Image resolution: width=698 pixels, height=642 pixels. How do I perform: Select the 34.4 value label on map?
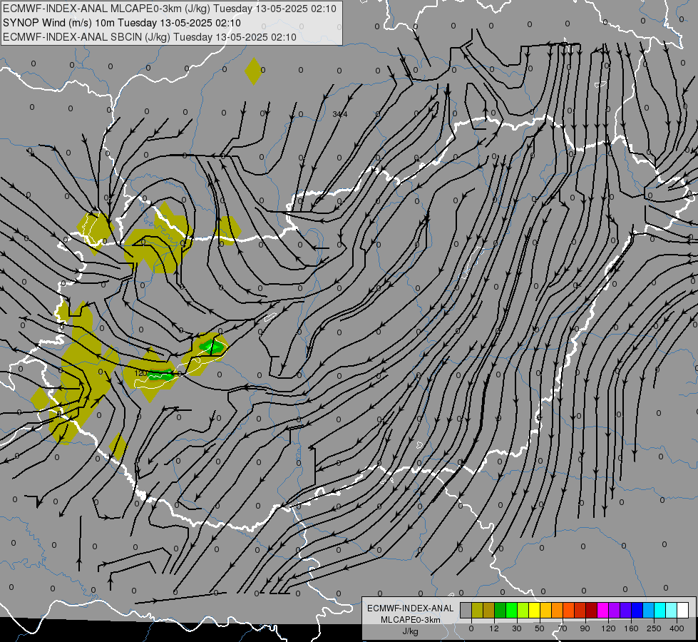click(340, 115)
